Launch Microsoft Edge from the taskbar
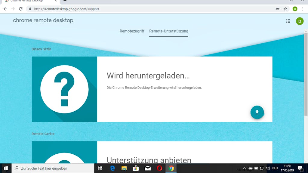Viewport: 308px width, 173px height. (112, 168)
